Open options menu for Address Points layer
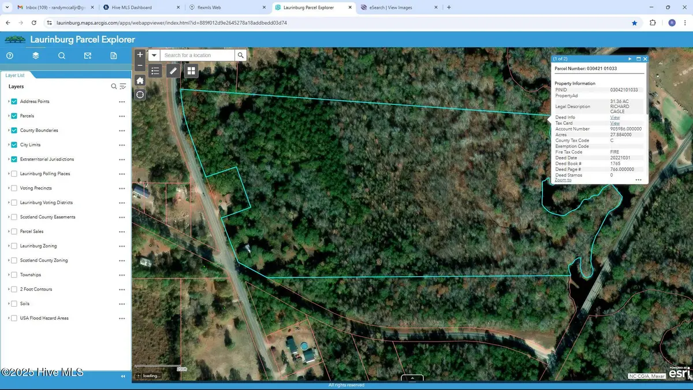Image resolution: width=693 pixels, height=390 pixels. pyautogui.click(x=122, y=101)
